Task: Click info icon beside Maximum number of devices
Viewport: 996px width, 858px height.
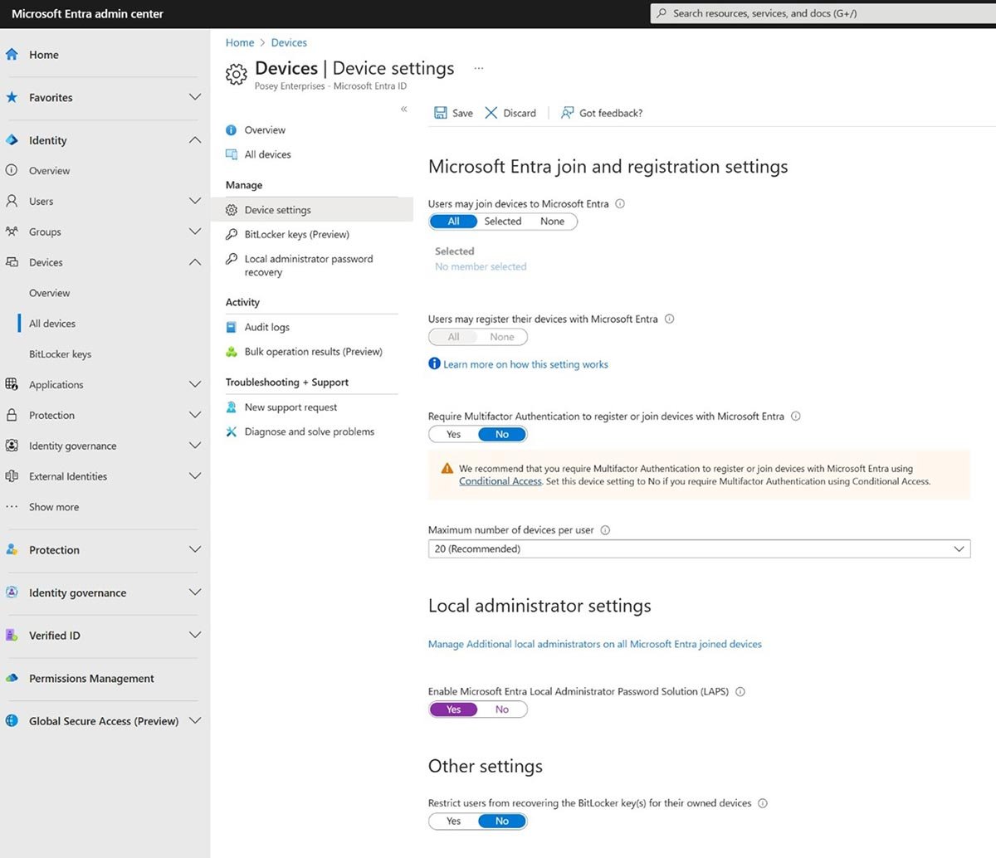Action: tap(605, 530)
